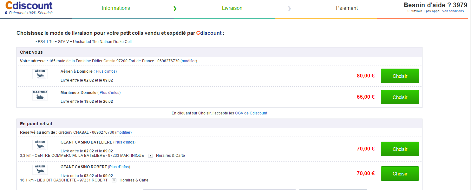Click Horaires & Carte text for Robert
The width and height of the screenshot is (471, 190).
pos(134,180)
